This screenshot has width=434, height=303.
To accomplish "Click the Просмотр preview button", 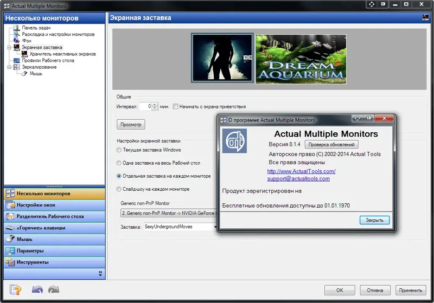I will [131, 125].
